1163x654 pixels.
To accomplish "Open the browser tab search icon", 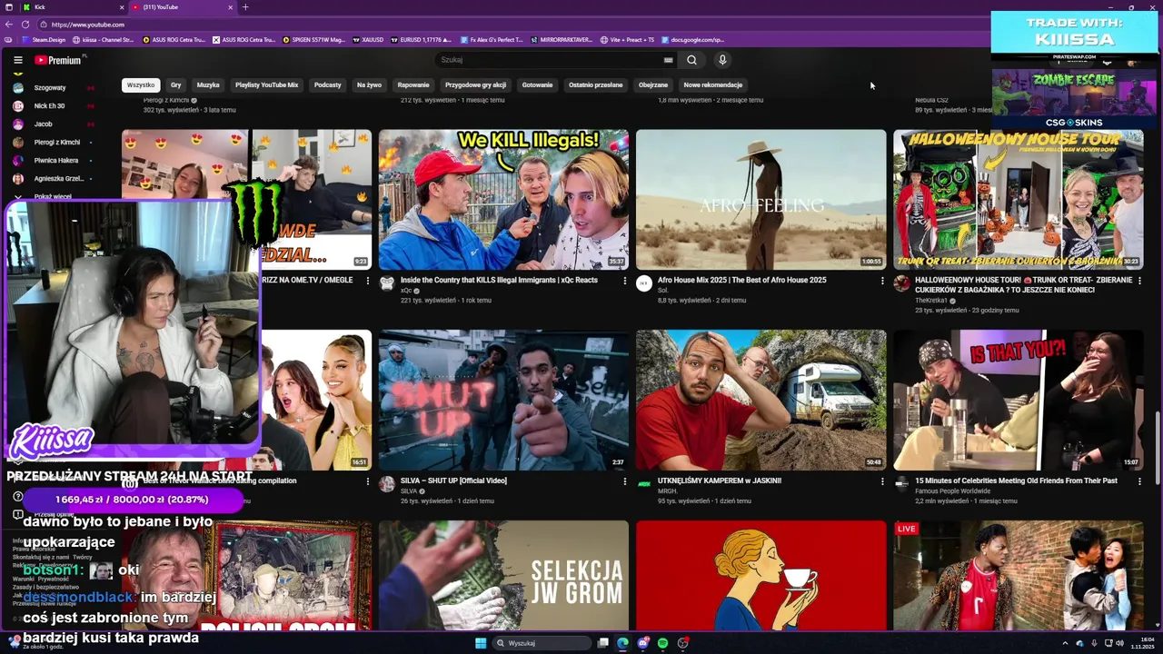I will coord(8,7).
